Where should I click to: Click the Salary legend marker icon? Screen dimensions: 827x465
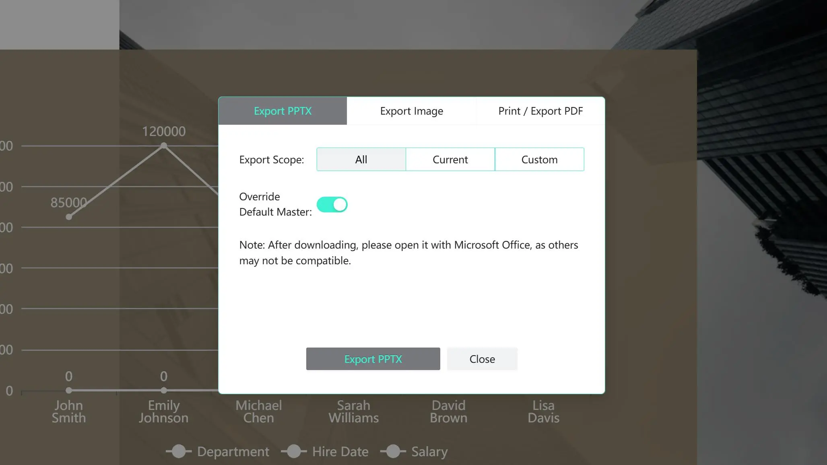(393, 452)
